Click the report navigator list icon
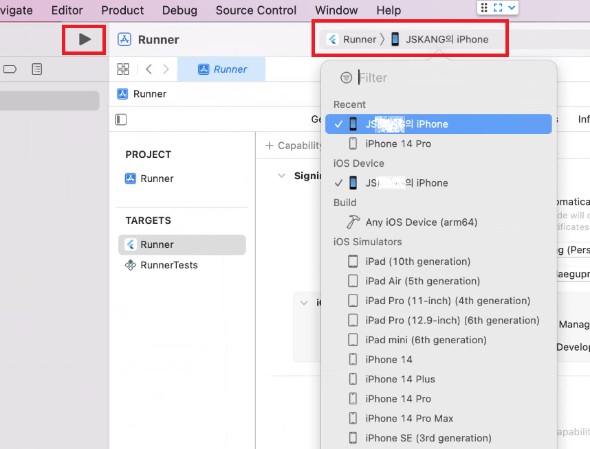 pyautogui.click(x=37, y=69)
